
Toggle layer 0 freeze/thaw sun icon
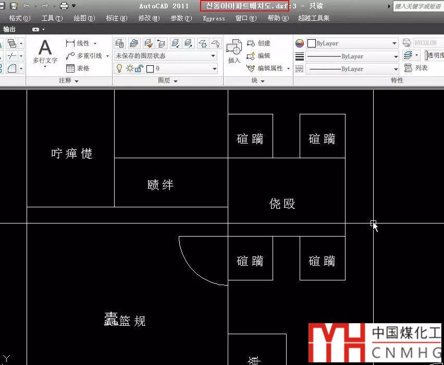coord(130,68)
